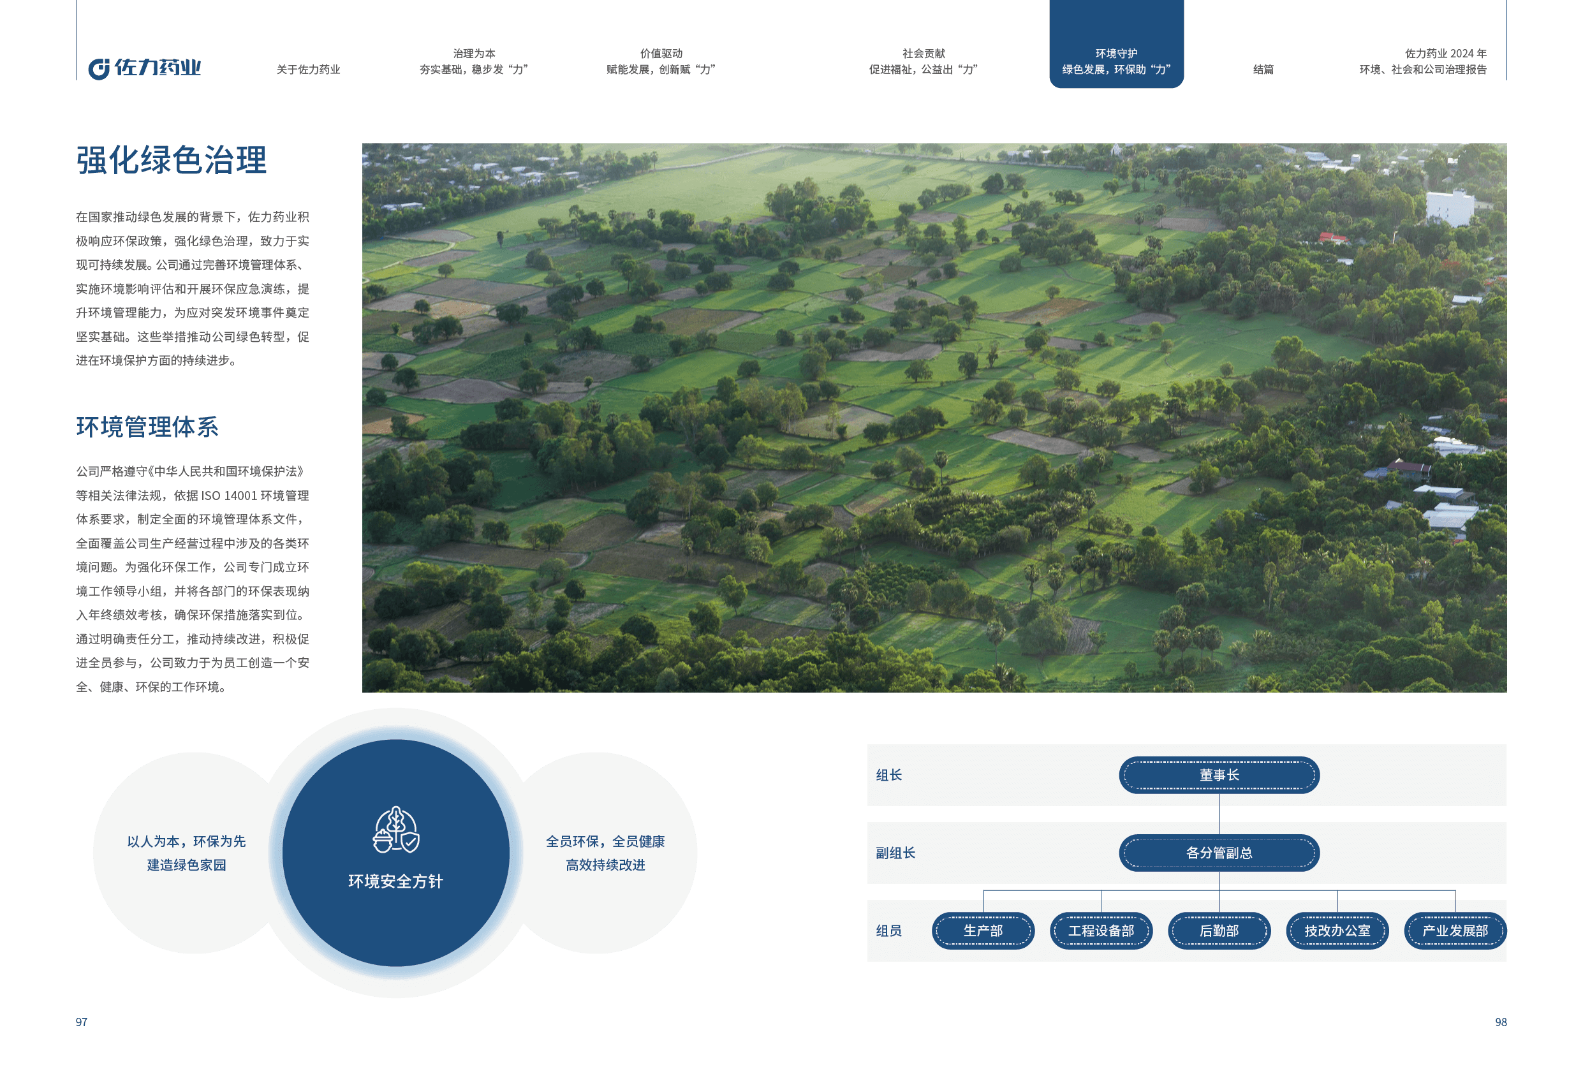Select the 董事长 org chart node
The width and height of the screenshot is (1583, 1074).
tap(1219, 775)
